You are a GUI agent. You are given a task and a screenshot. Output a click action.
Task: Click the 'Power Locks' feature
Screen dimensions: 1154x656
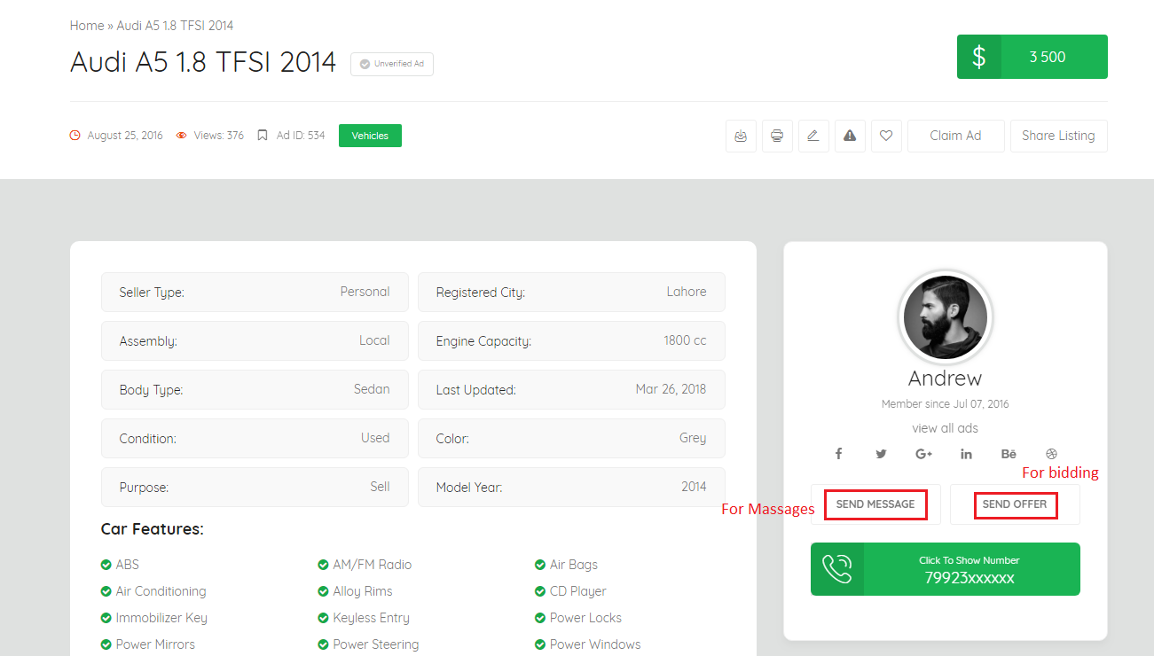click(x=578, y=618)
